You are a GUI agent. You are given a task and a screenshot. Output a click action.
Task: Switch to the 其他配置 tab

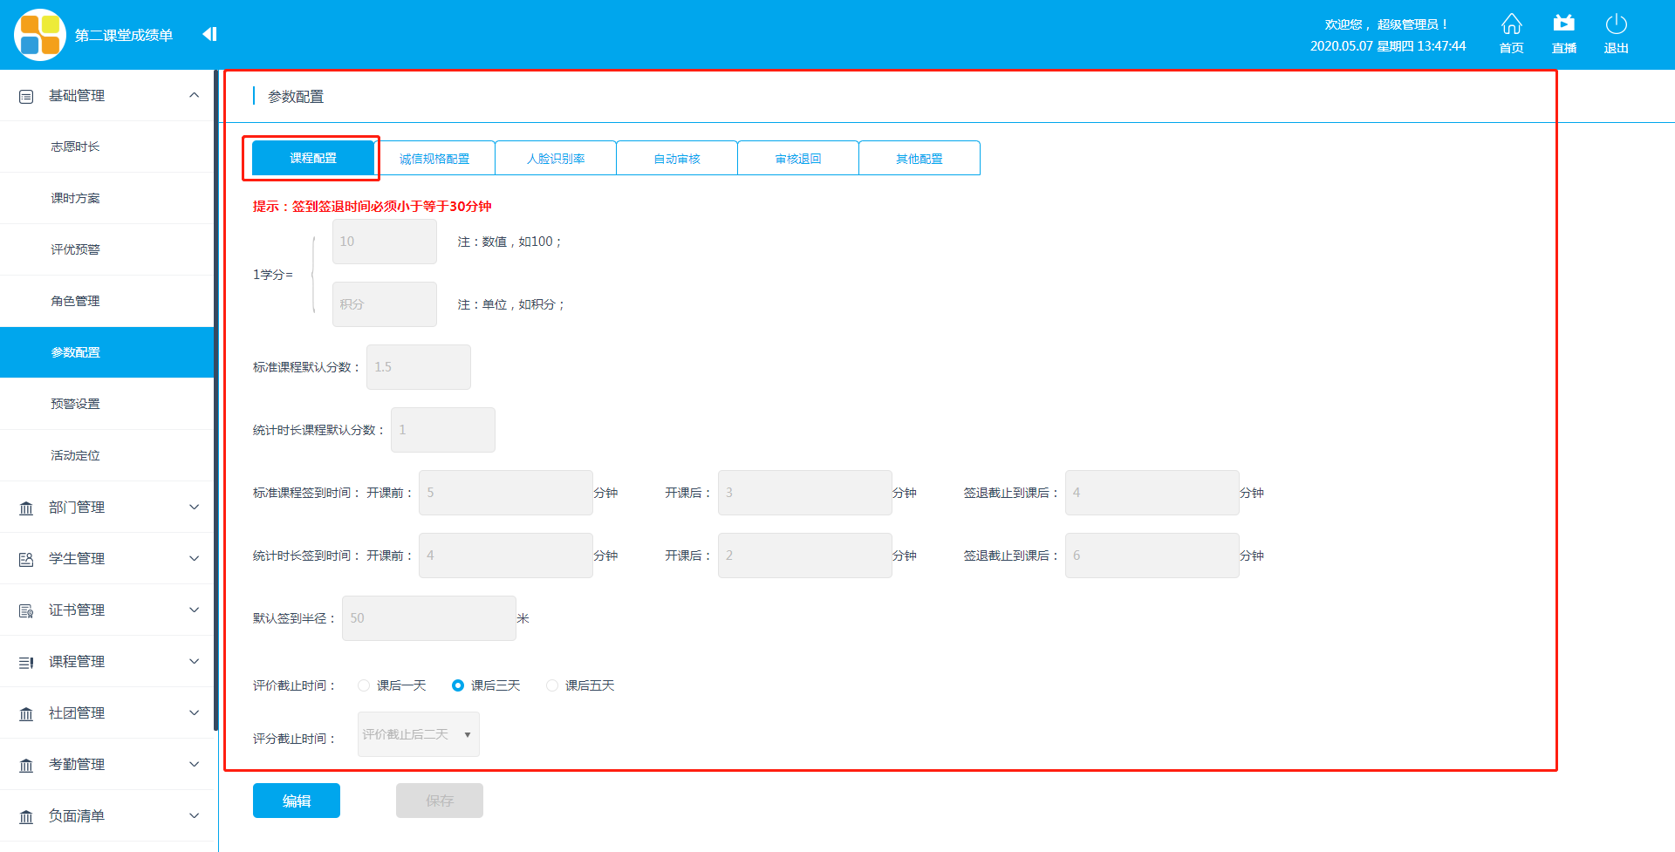tap(920, 158)
